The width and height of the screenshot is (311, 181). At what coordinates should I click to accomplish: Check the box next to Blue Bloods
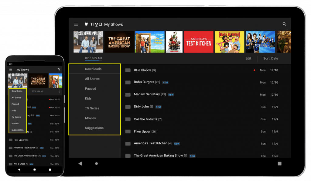click(x=128, y=70)
